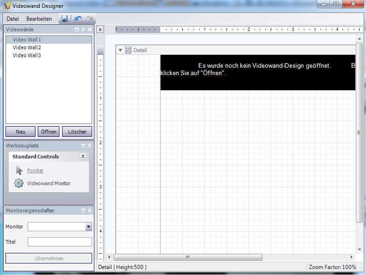Click the Detail band document icon

[128, 50]
